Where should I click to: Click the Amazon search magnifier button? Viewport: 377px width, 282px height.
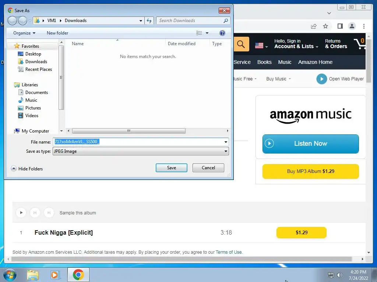241,44
